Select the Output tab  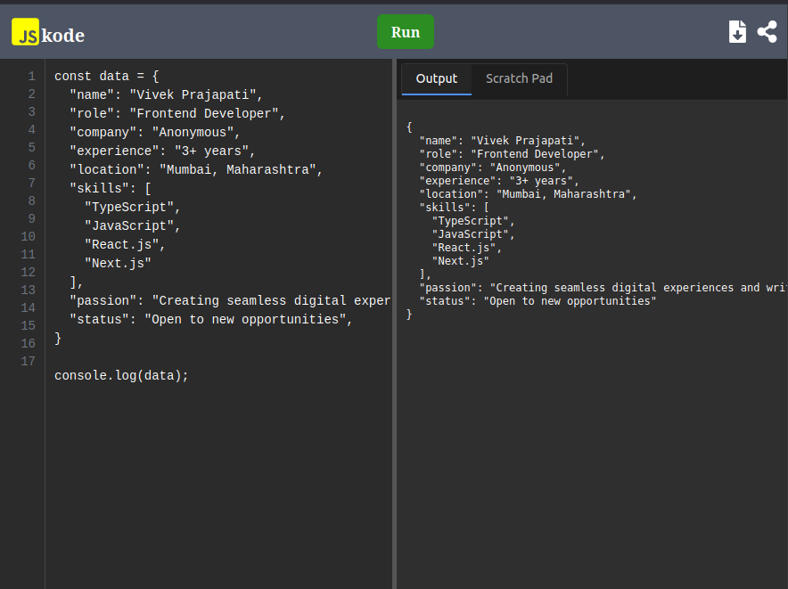coord(436,78)
